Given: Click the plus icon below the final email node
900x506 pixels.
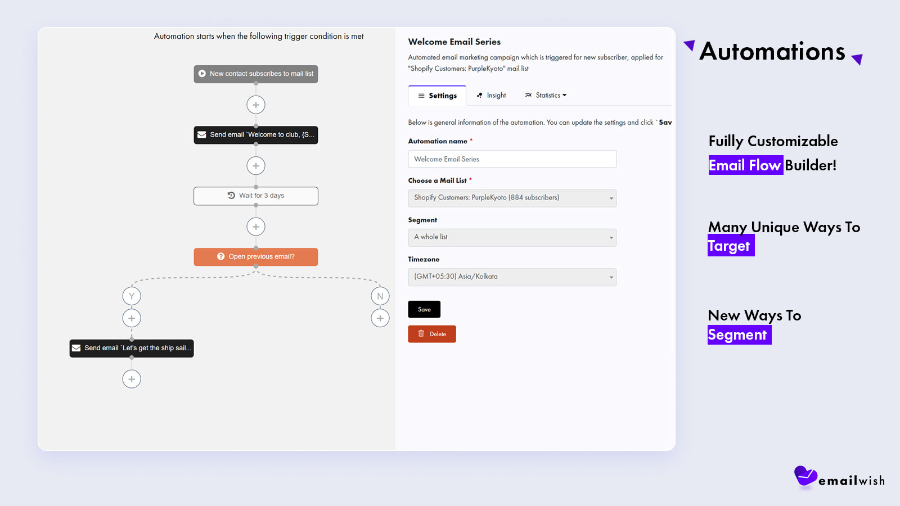Looking at the screenshot, I should click(132, 378).
